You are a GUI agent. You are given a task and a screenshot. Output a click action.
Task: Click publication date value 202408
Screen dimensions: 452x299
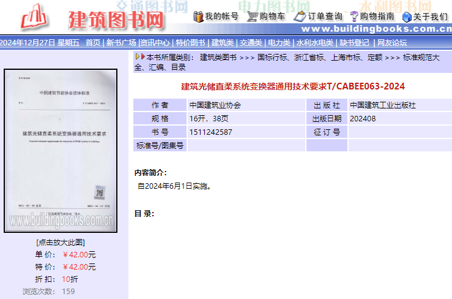(x=363, y=118)
